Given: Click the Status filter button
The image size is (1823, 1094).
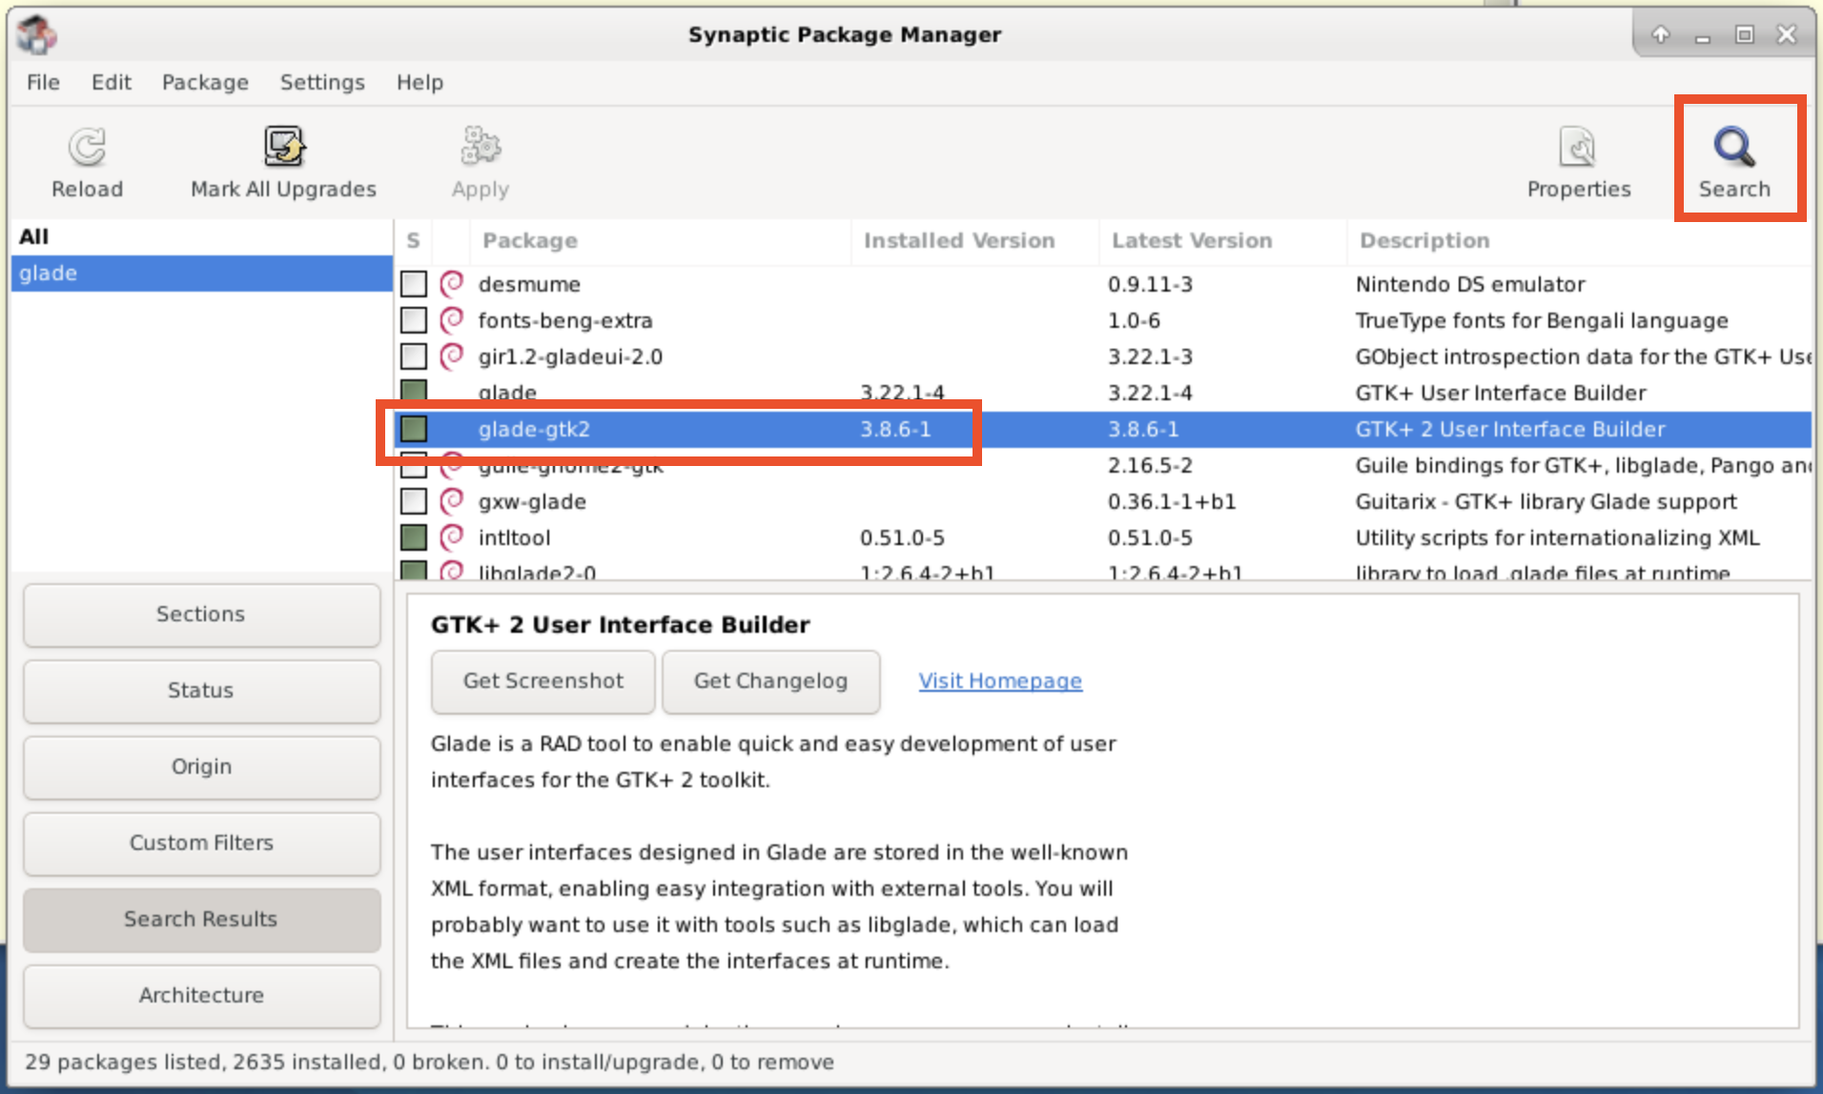Looking at the screenshot, I should pos(201,691).
